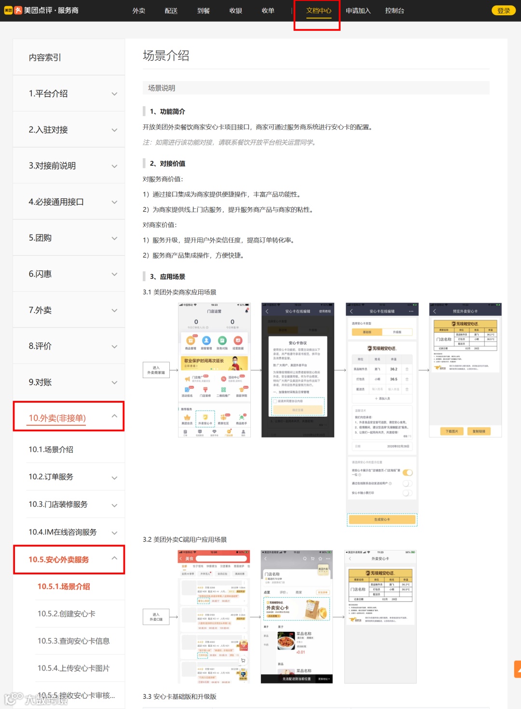The height and width of the screenshot is (709, 521).
Task: Click 内容索引 sidebar heading
Action: coord(45,57)
